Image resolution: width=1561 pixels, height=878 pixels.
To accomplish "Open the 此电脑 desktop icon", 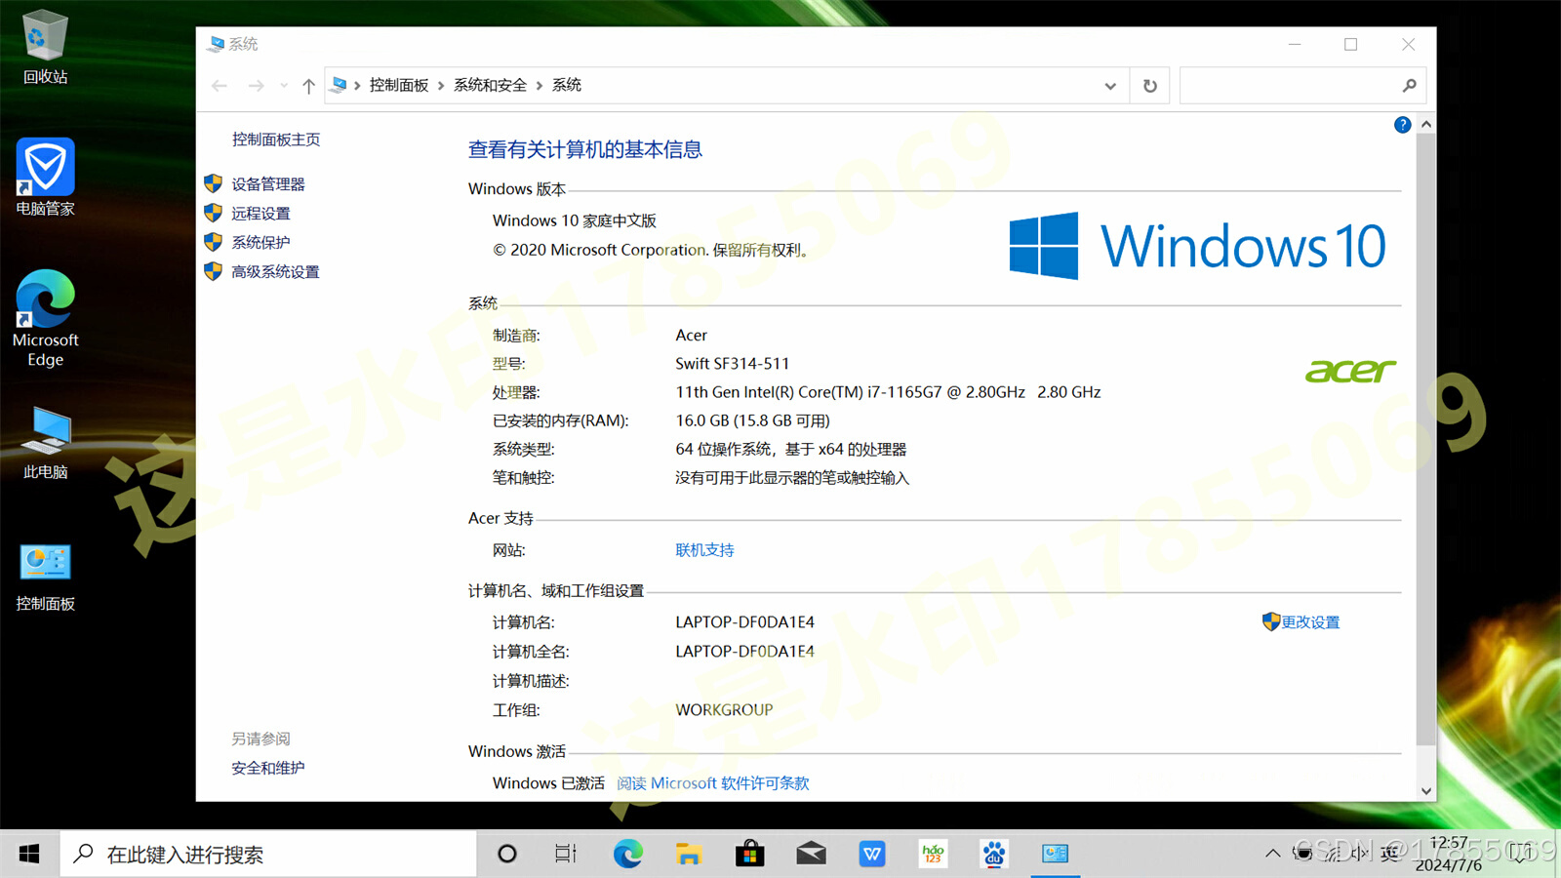I will click(x=45, y=443).
